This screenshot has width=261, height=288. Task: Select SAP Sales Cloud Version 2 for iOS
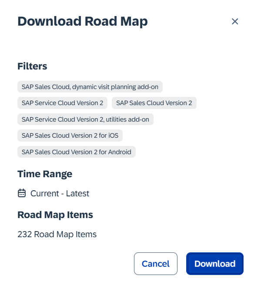tap(70, 136)
